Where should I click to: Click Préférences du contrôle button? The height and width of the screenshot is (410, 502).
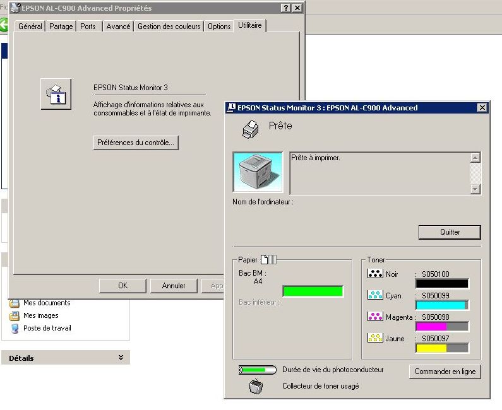(x=136, y=143)
